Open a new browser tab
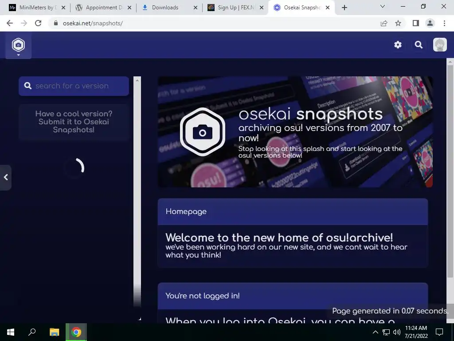Image resolution: width=454 pixels, height=341 pixels. click(344, 8)
